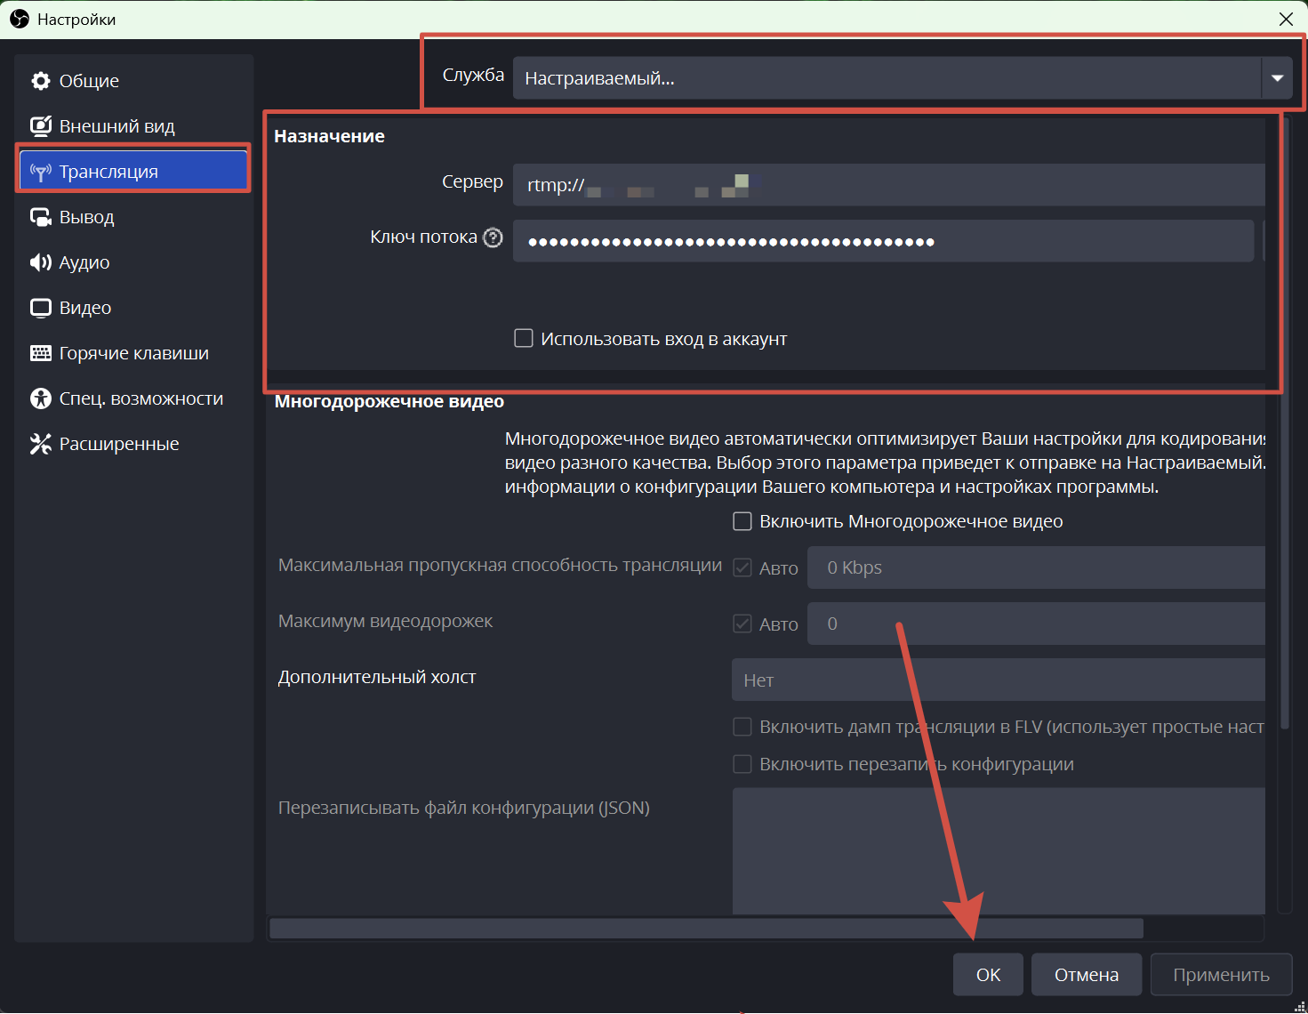The width and height of the screenshot is (1308, 1014).
Task: Click the keyboard icon for Горячие клавиши
Action: coord(40,353)
